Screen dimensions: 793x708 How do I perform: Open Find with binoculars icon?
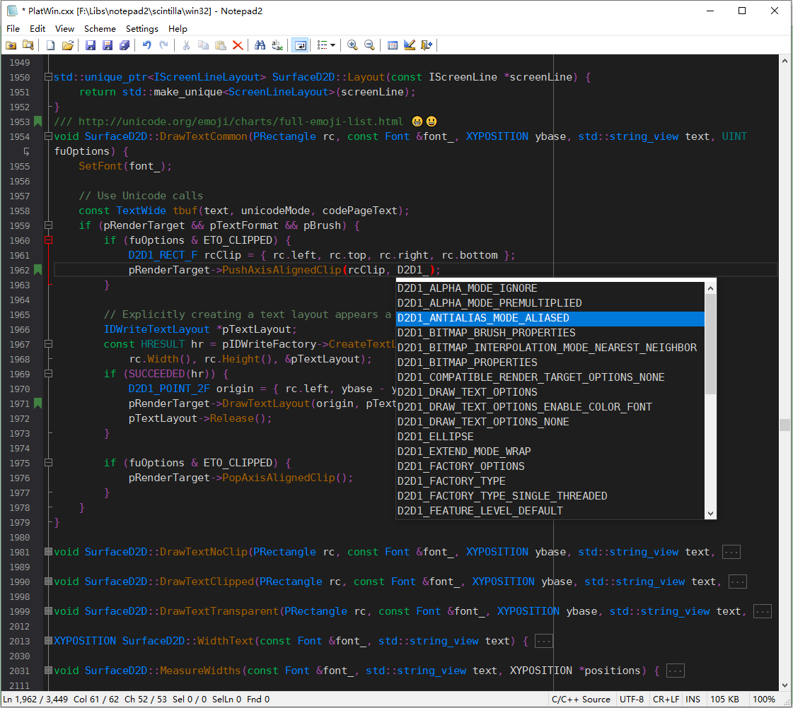(260, 45)
